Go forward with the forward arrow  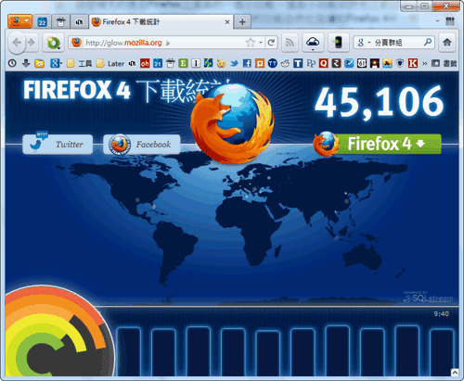(31, 43)
